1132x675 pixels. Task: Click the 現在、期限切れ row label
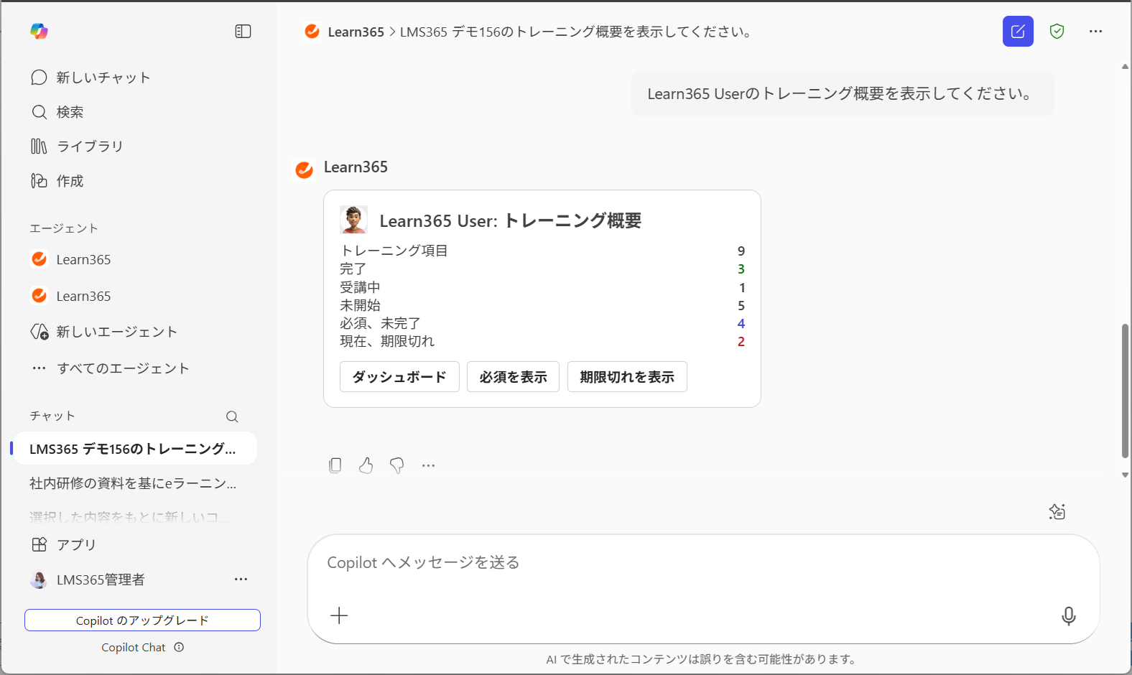387,342
